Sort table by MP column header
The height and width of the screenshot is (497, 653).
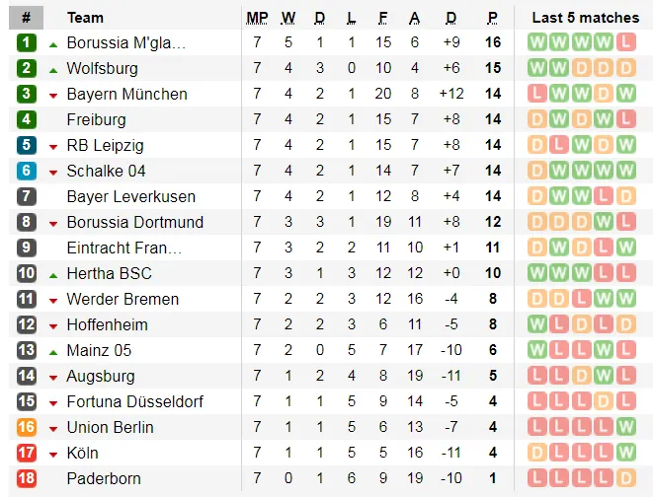click(257, 18)
